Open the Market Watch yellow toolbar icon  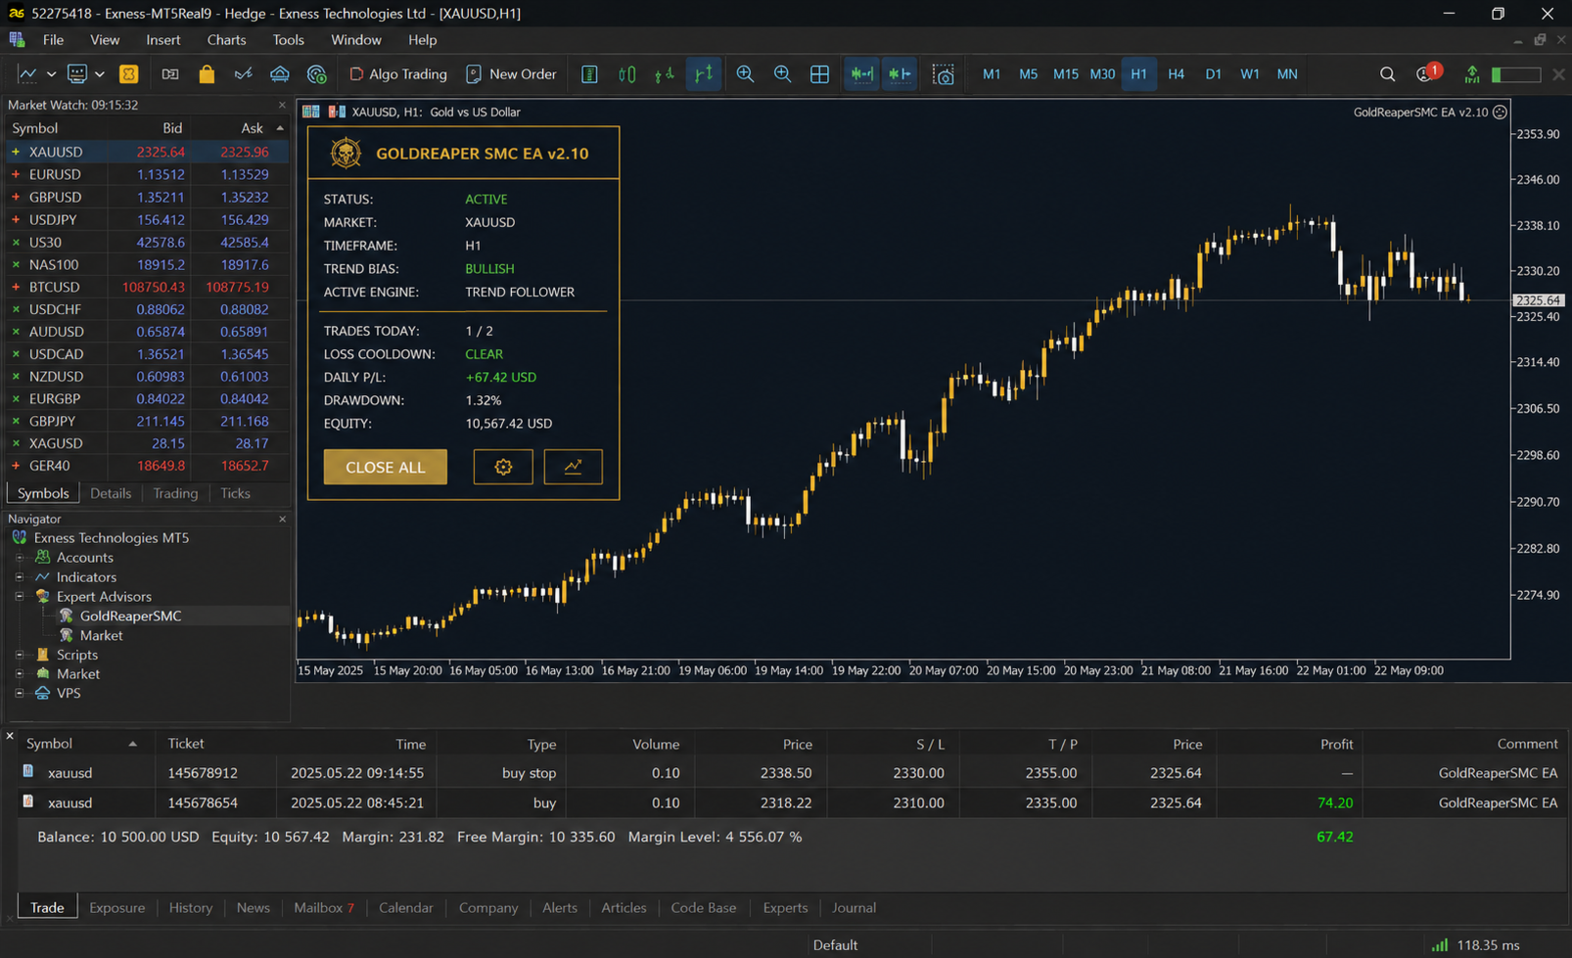(128, 74)
